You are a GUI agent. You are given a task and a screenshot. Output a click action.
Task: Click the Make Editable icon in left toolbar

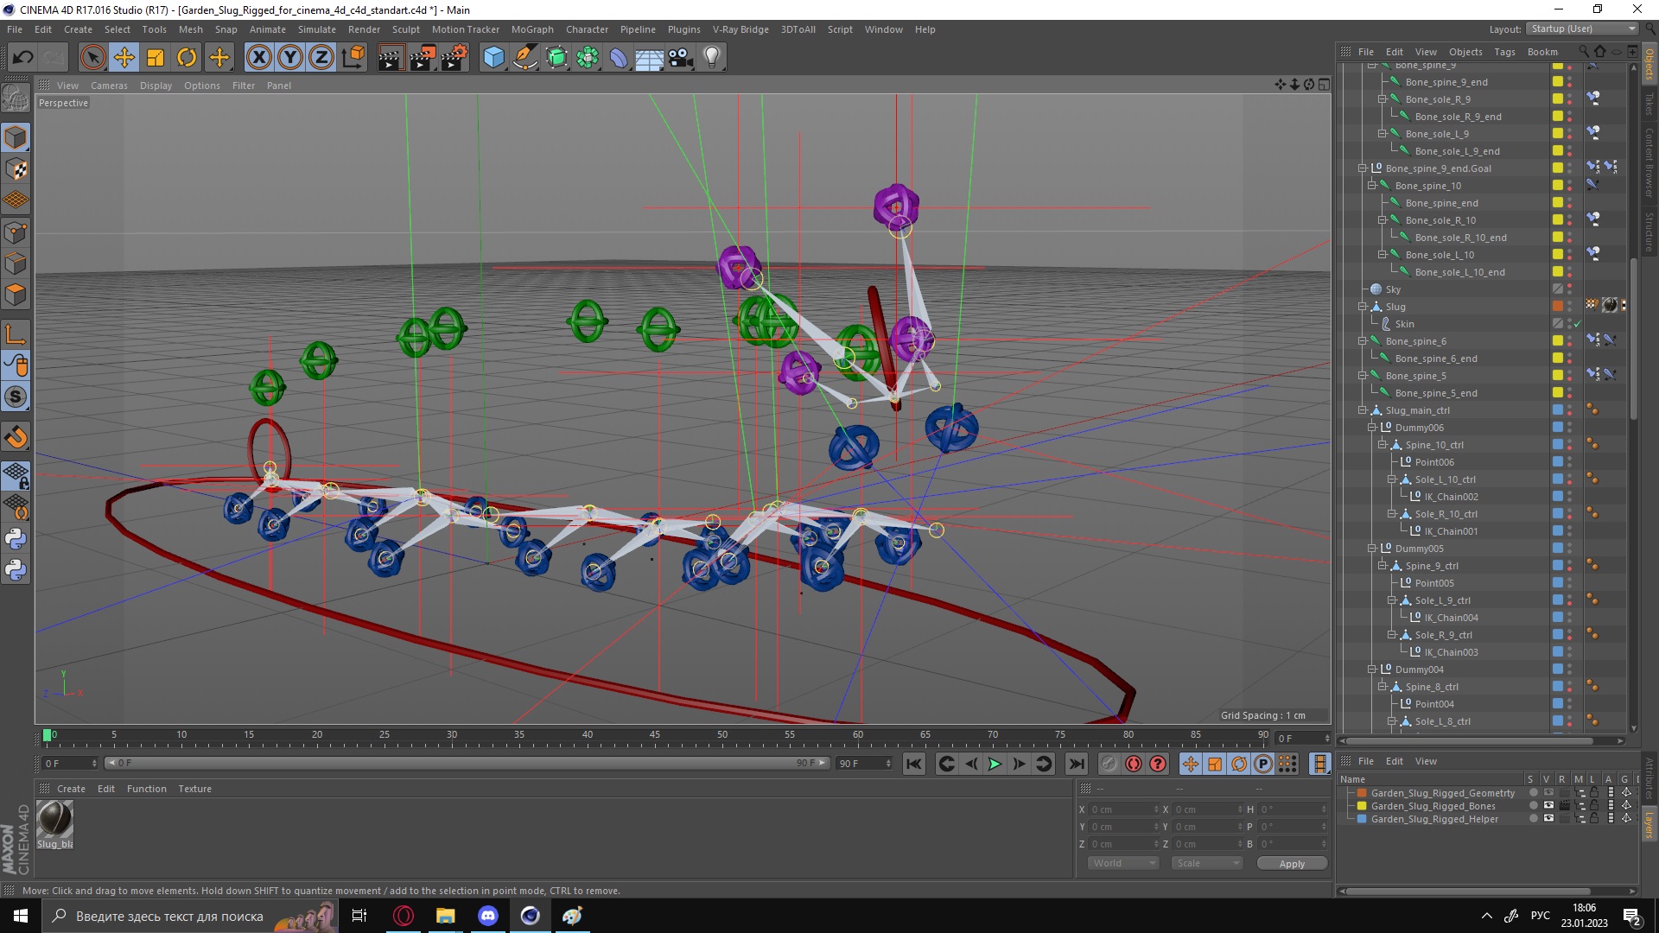pos(16,98)
